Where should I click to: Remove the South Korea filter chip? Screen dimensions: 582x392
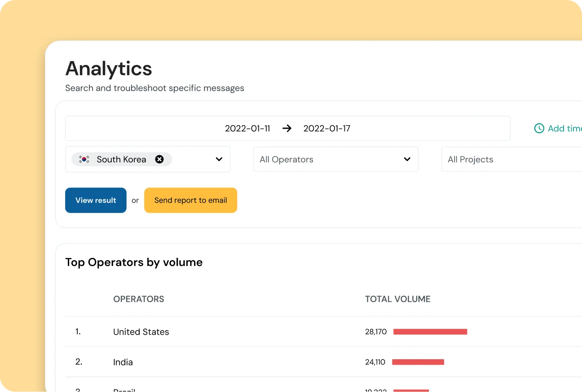tap(159, 159)
